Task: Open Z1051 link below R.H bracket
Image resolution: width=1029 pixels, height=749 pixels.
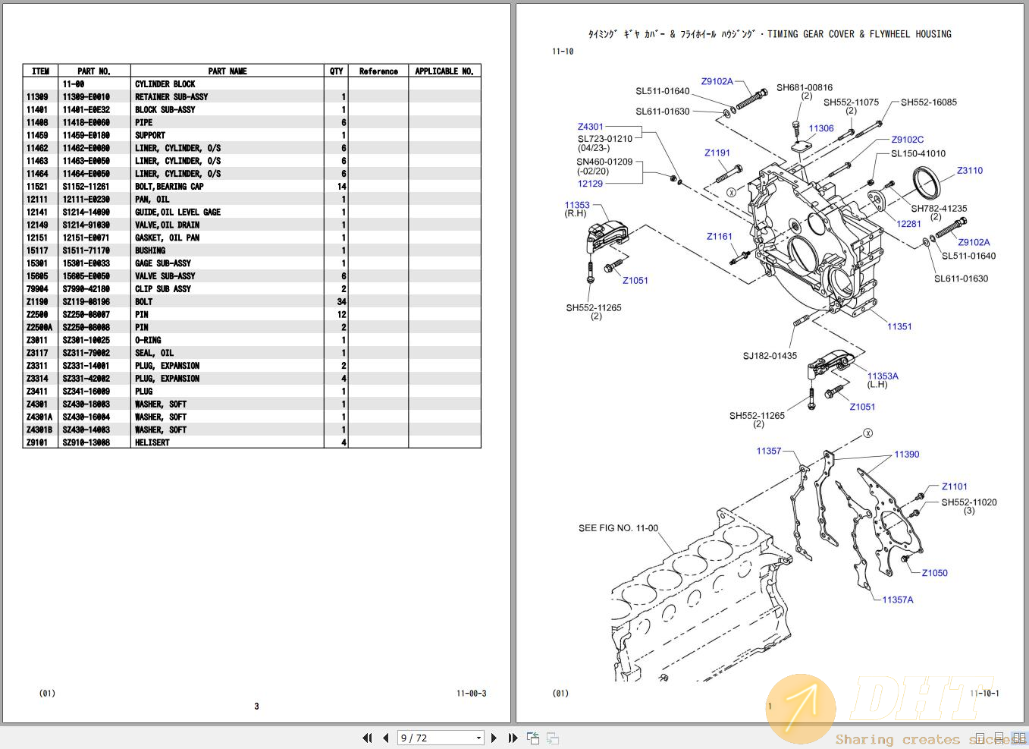Action: point(635,280)
